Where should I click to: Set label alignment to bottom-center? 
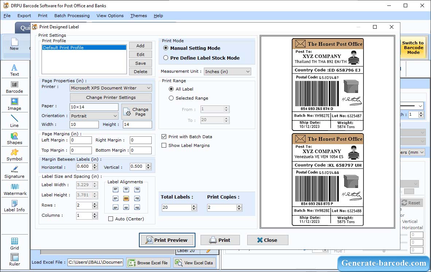tap(126, 207)
